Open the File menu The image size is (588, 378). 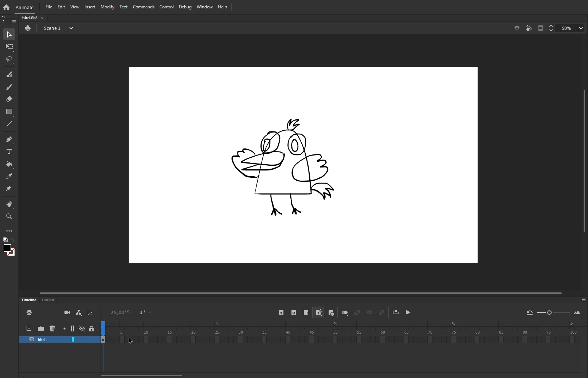[49, 7]
